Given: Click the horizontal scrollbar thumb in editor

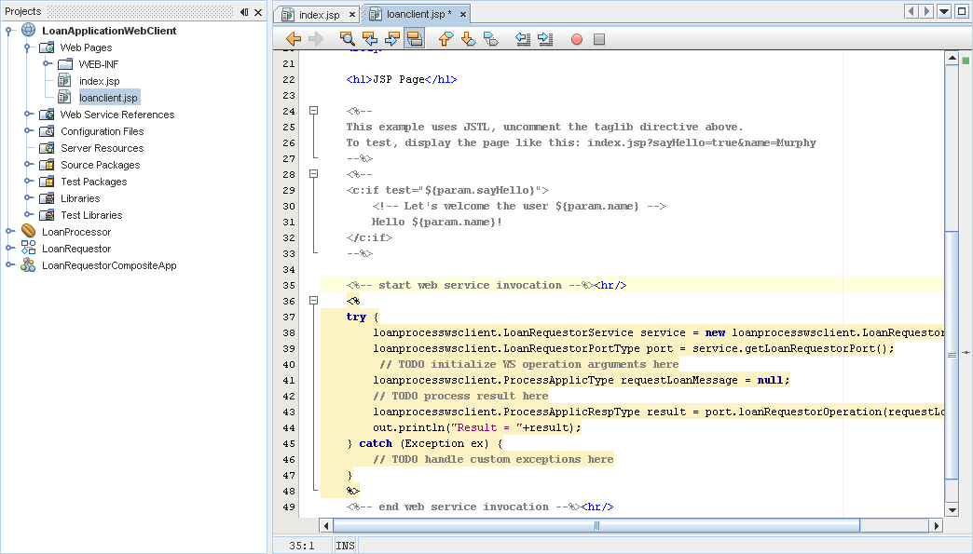Looking at the screenshot, I should (596, 526).
